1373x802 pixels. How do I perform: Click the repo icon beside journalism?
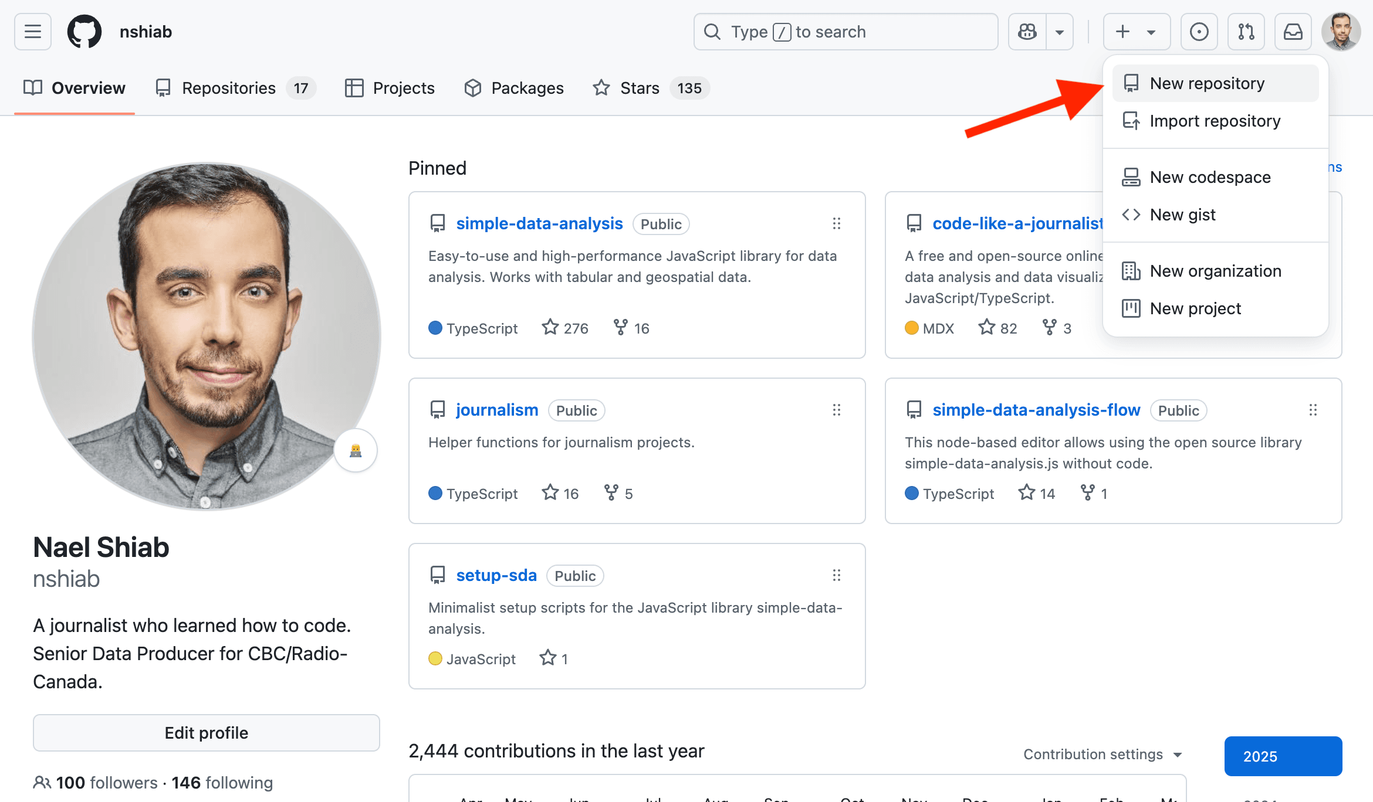438,410
